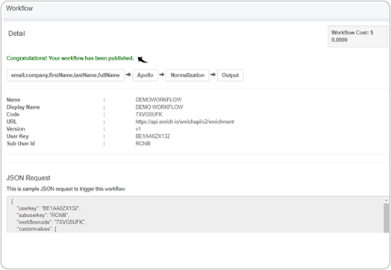391x270 pixels.
Task: Click the "subuserkey" line in JSON
Action: point(43,215)
